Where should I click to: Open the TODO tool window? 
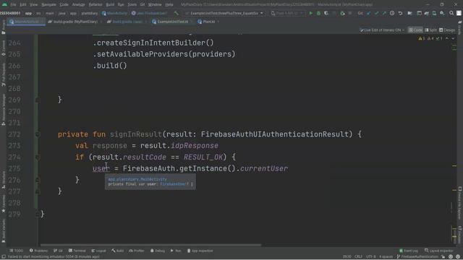pyautogui.click(x=16, y=251)
